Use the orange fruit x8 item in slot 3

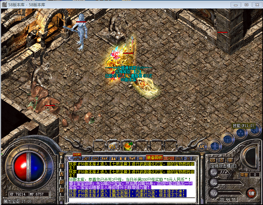click(x=127, y=146)
